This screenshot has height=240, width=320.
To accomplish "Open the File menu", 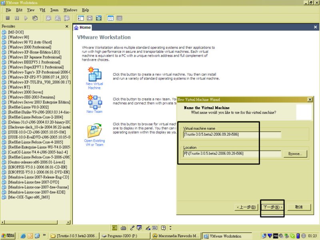I will point(8,10).
